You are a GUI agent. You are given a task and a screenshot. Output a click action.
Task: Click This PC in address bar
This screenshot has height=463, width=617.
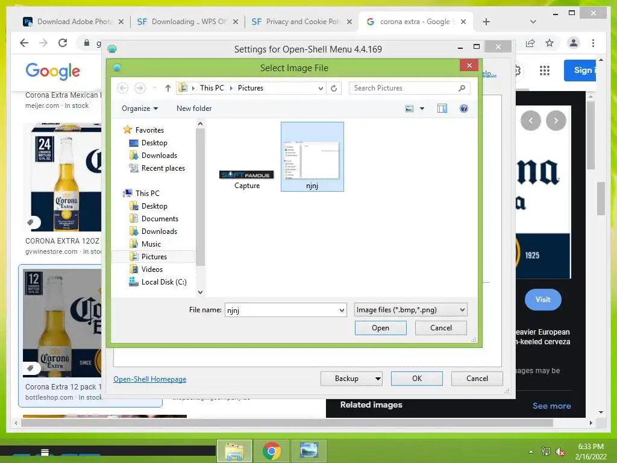pyautogui.click(x=211, y=88)
